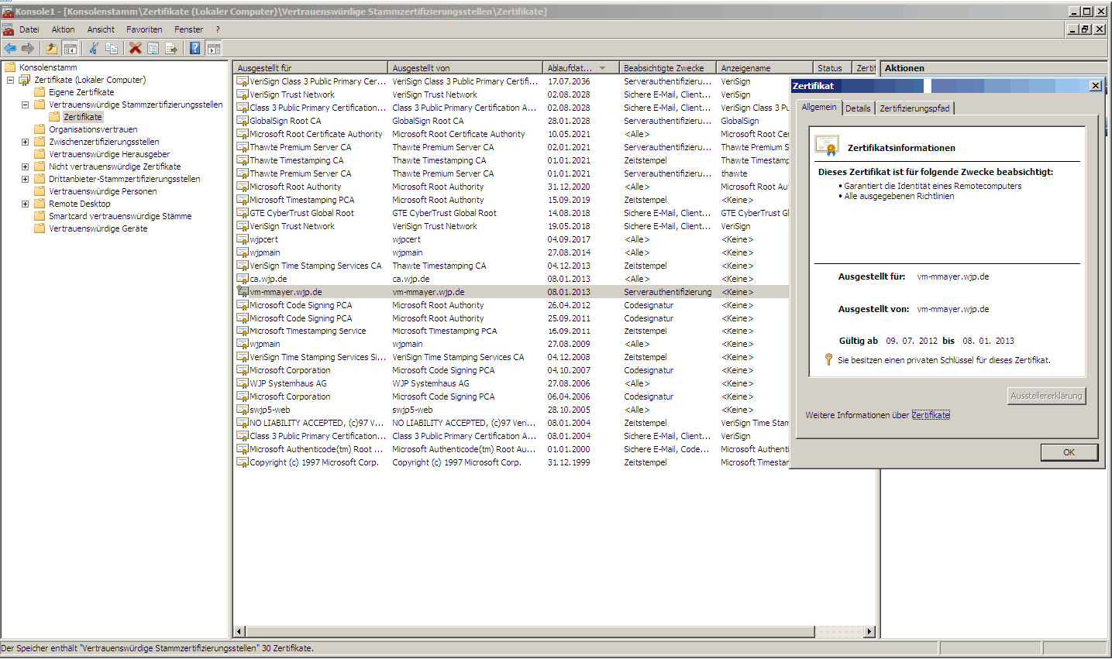Click the Eigene Zertifikate folder icon
Screen dimensions: 1112x659
click(40, 92)
